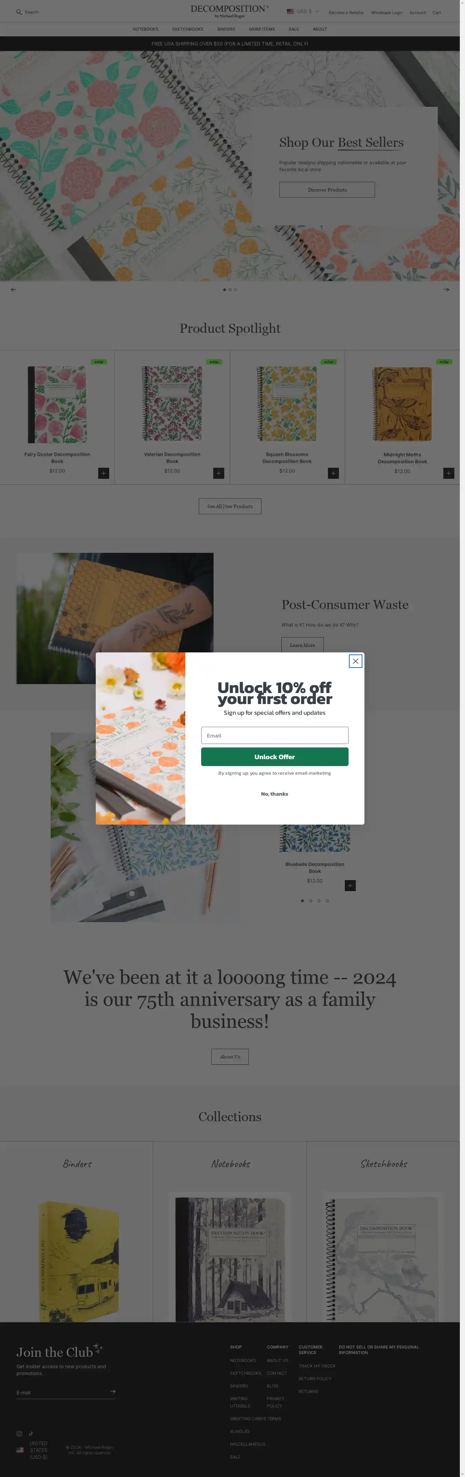
Task: Add Bluebells Decomposition Book with plus icon
Action: pyautogui.click(x=350, y=885)
